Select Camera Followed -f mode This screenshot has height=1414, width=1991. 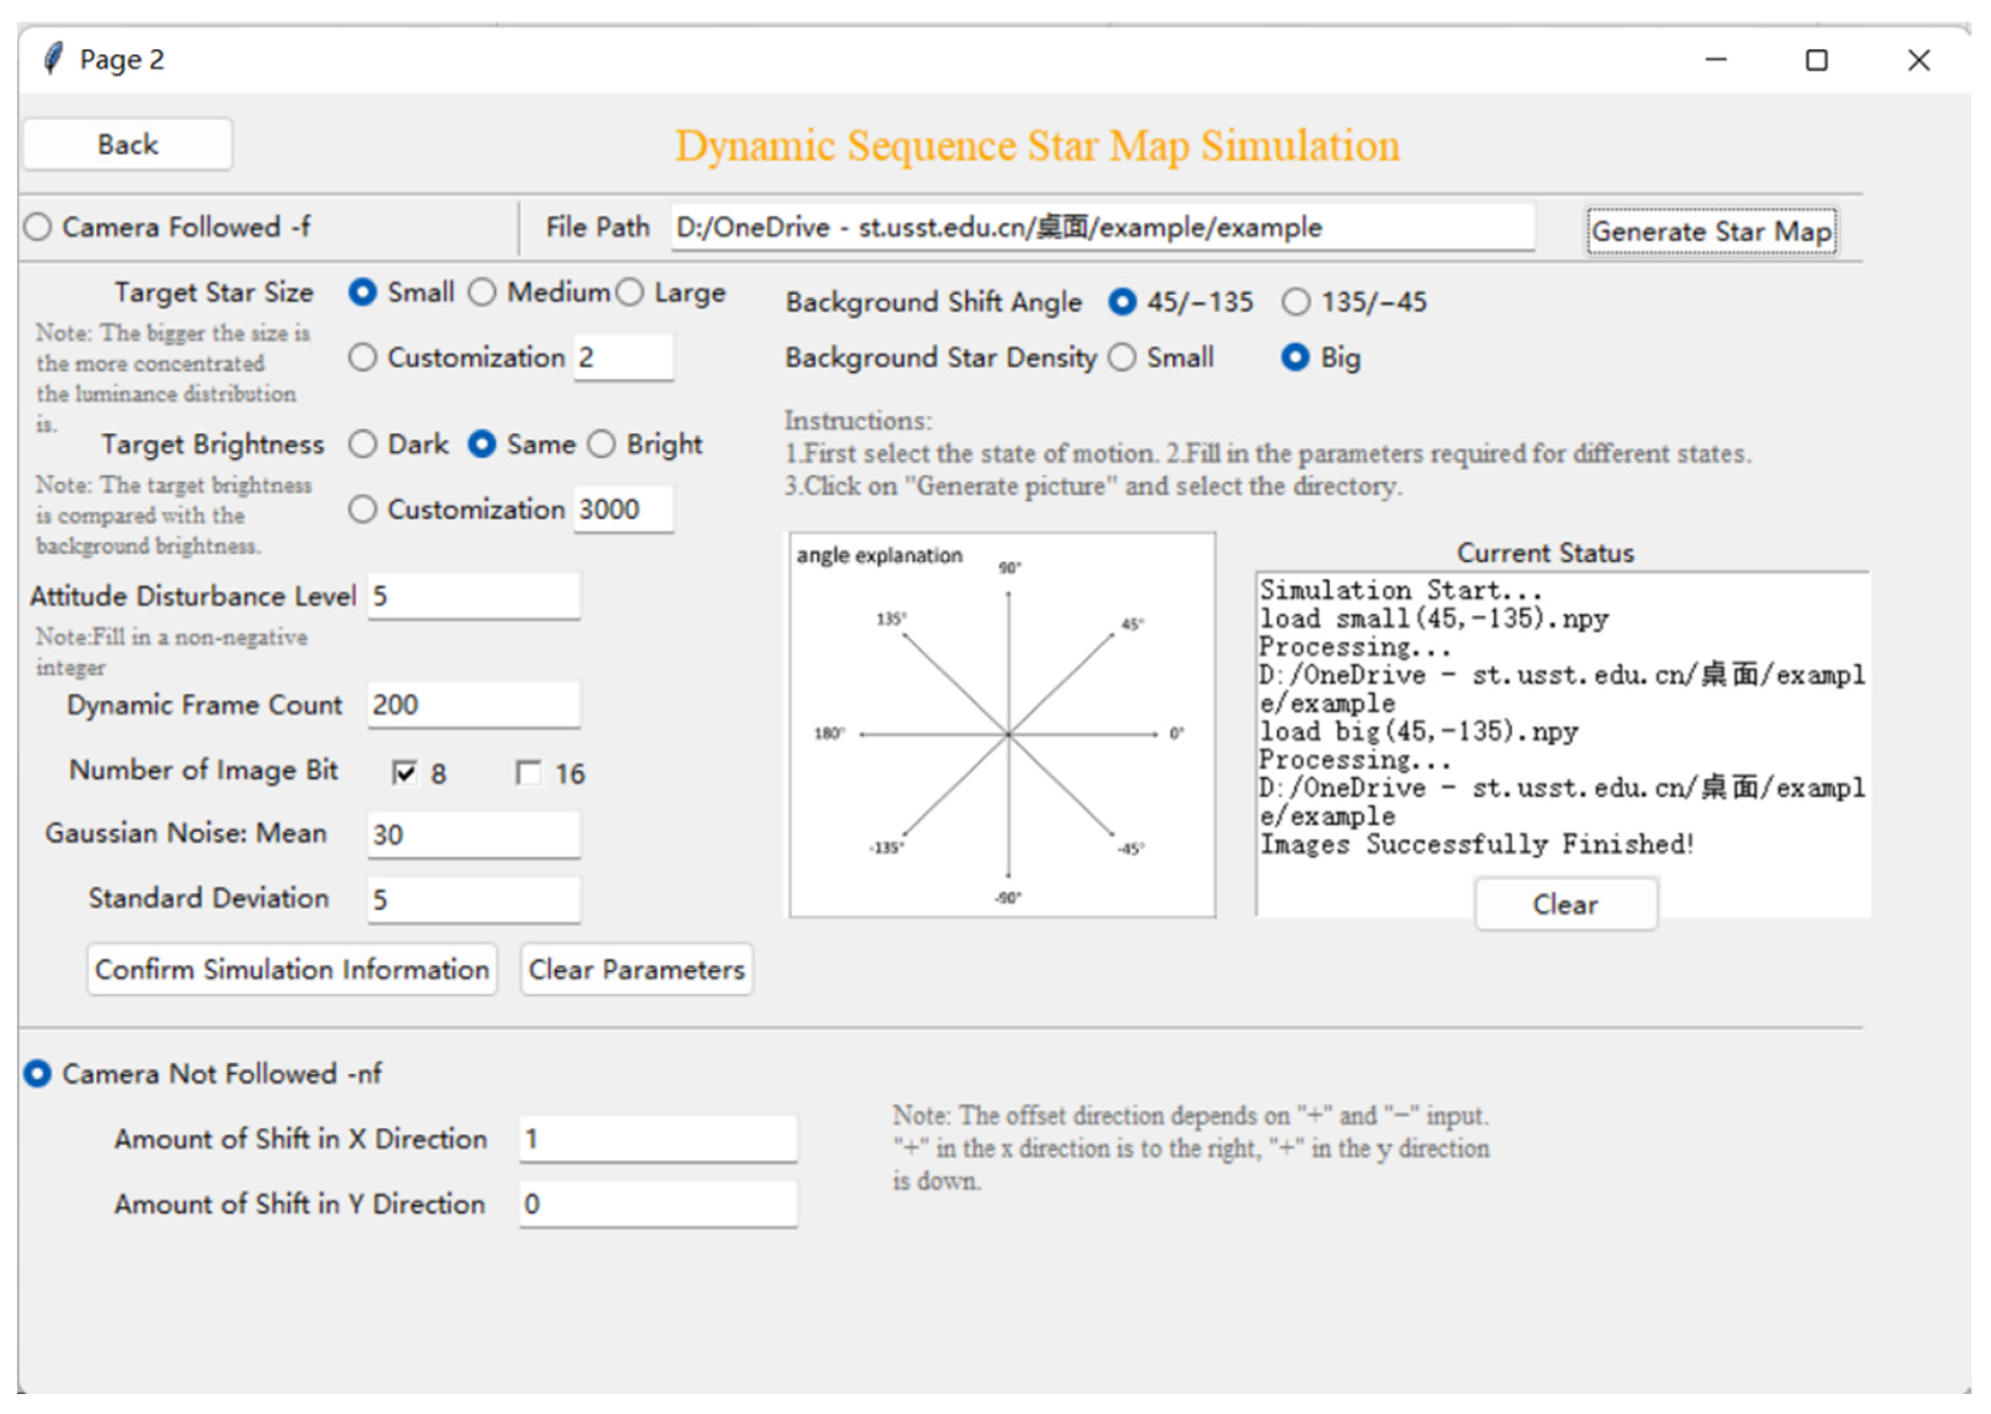click(38, 227)
